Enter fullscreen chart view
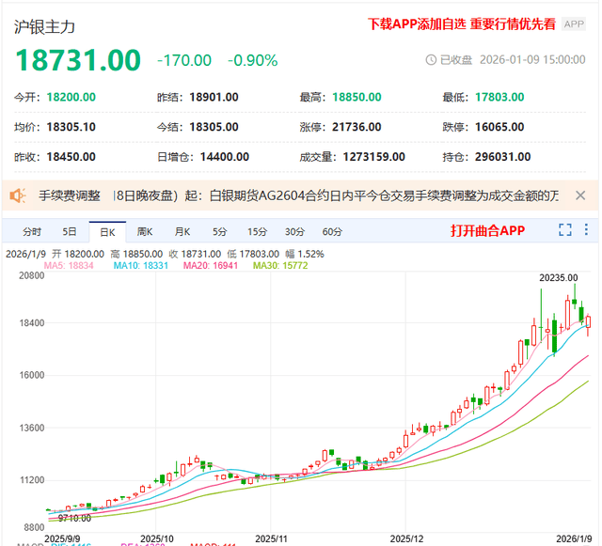 click(565, 230)
